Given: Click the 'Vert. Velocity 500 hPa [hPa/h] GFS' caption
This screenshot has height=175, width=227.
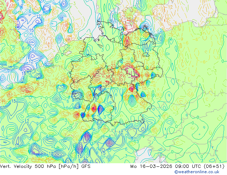Looking at the screenshot, I should pos(45,166).
